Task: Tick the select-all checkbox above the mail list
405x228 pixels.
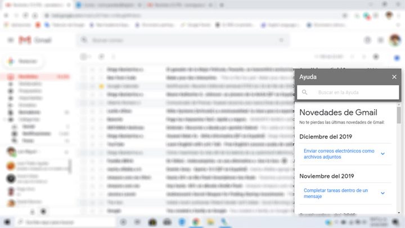Action: (83, 57)
